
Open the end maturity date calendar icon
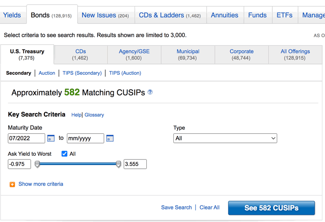110,138
